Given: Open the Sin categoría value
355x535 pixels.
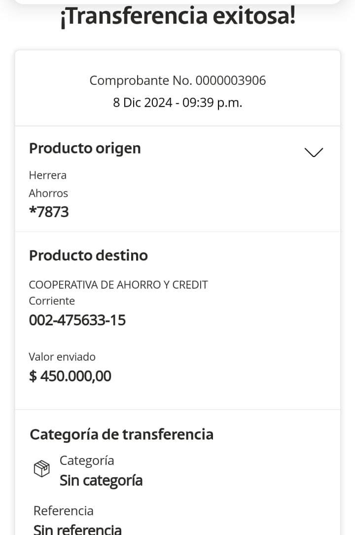Looking at the screenshot, I should click(101, 480).
